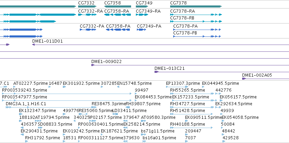Click the RP003547977.5prime EST label
Screen dimensions: 289x143
(24, 97)
